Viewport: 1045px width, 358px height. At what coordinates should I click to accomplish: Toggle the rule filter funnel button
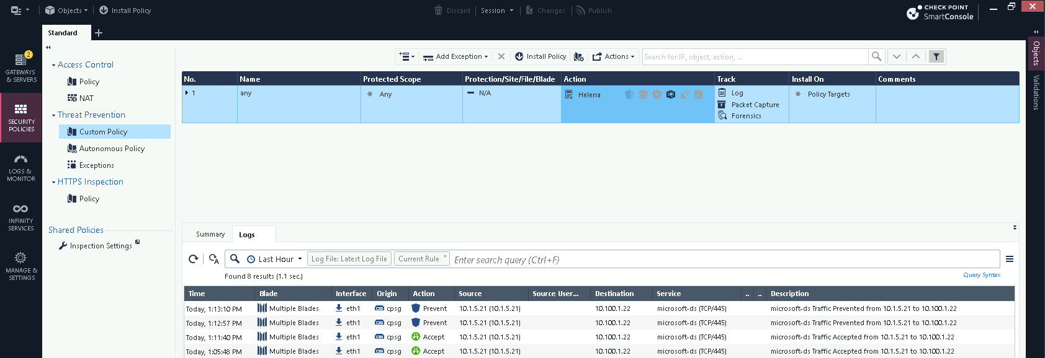click(936, 56)
